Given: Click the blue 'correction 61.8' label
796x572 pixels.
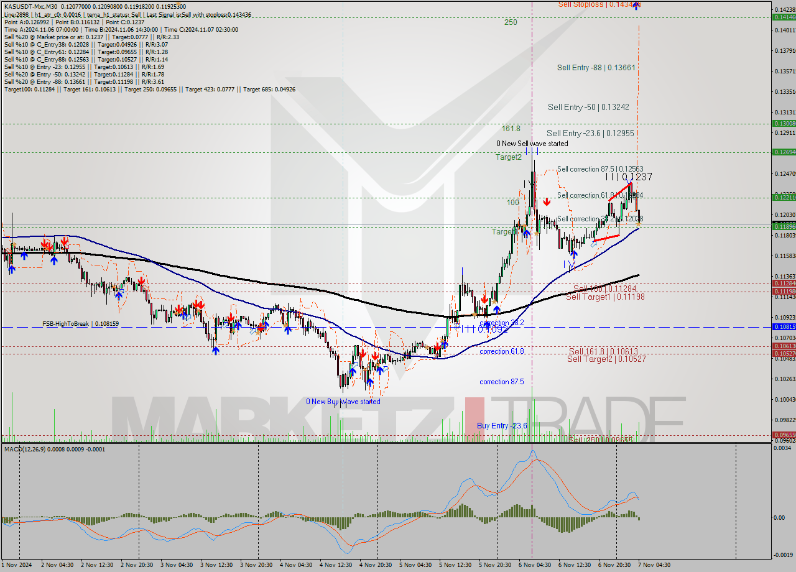Looking at the screenshot, I should click(x=502, y=352).
